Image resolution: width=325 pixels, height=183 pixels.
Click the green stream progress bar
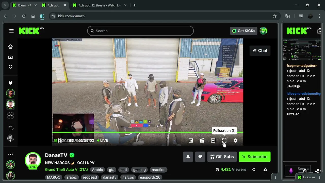coord(148,132)
